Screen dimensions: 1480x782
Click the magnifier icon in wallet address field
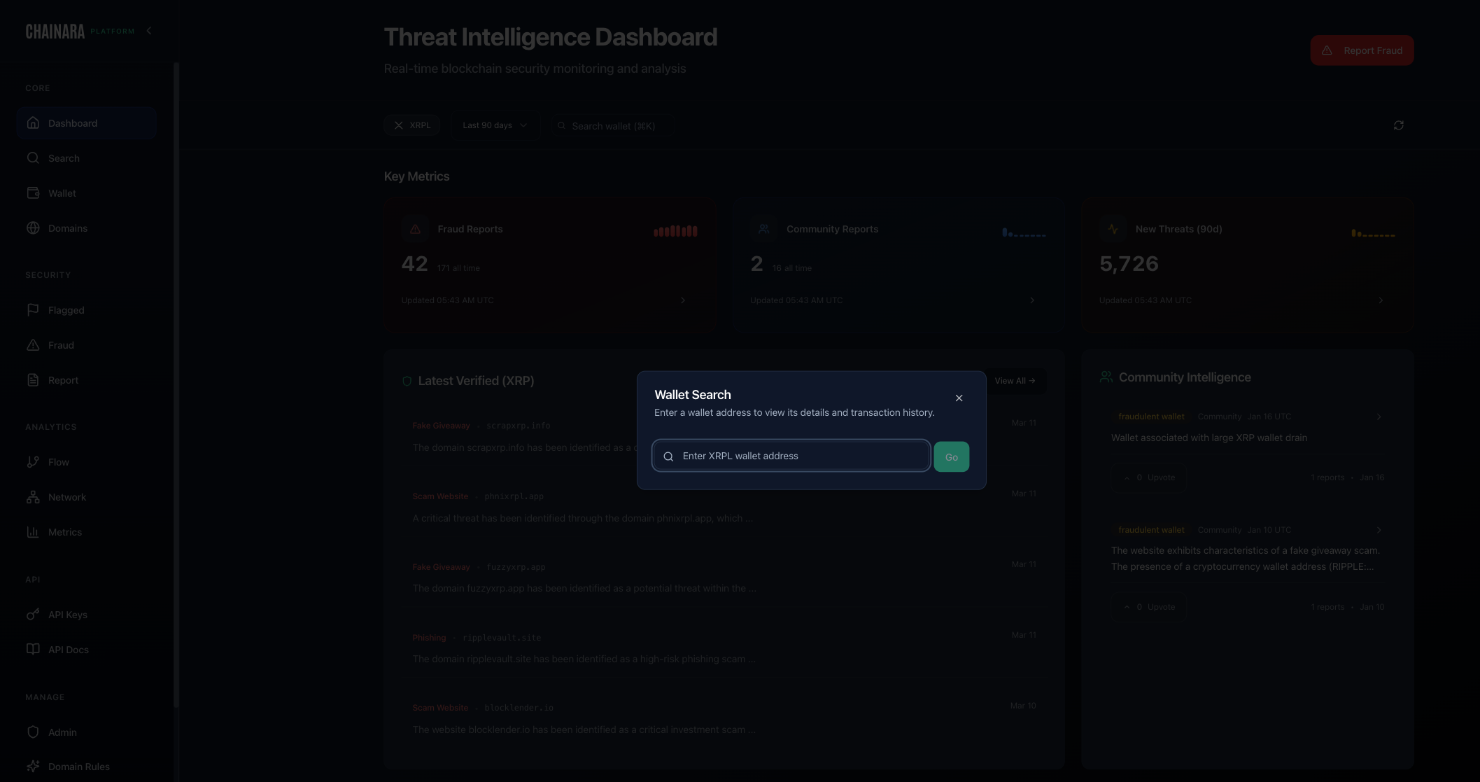click(668, 456)
